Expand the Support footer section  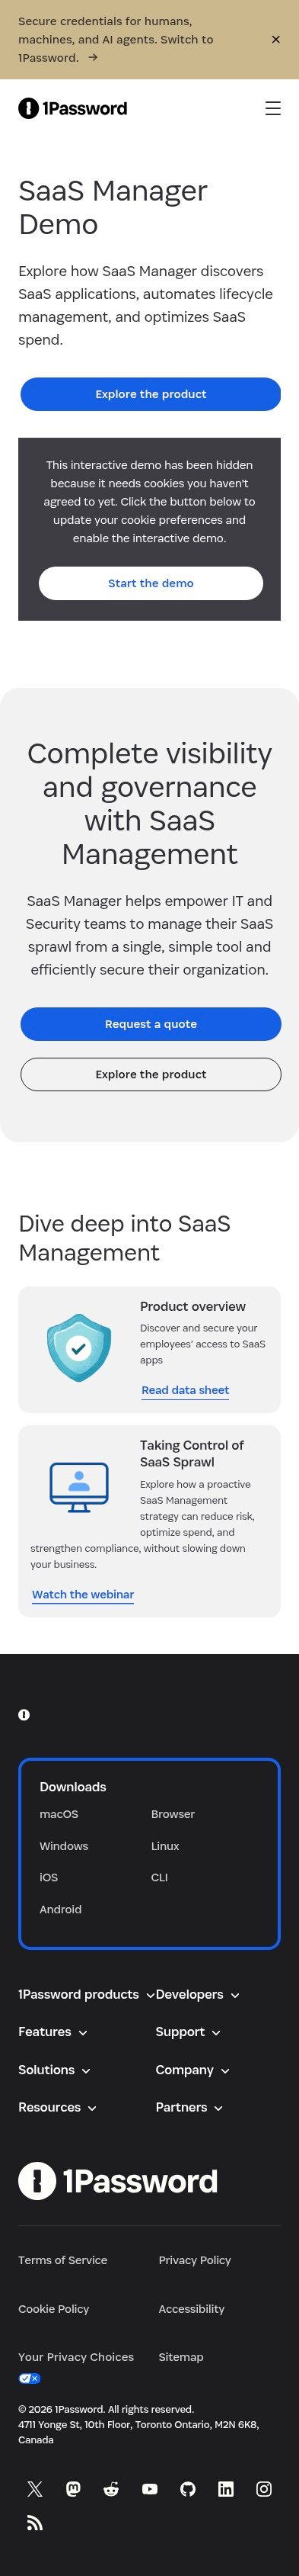(x=189, y=2032)
